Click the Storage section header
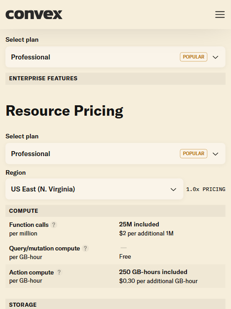The height and width of the screenshot is (309, 231). [x=115, y=304]
